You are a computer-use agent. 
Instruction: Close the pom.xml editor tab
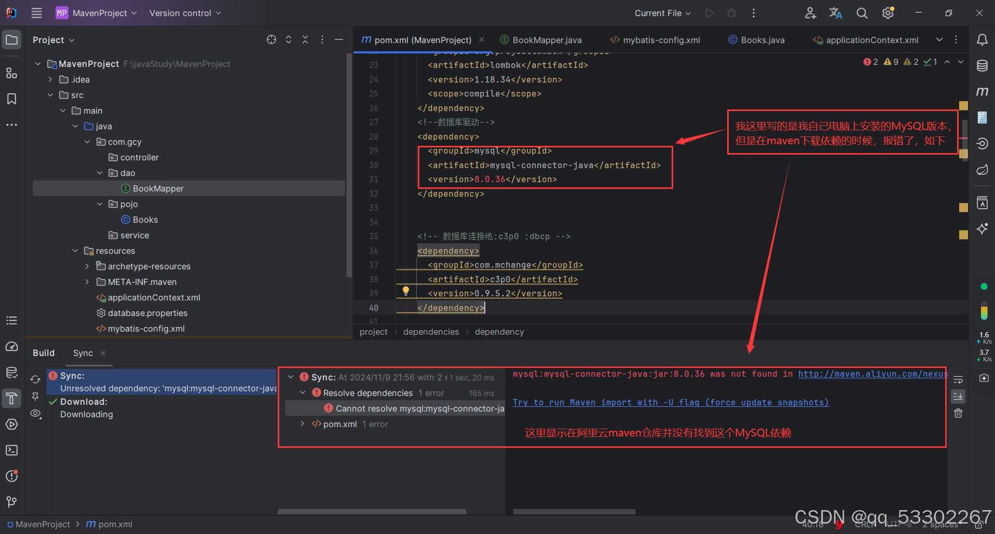click(x=482, y=40)
